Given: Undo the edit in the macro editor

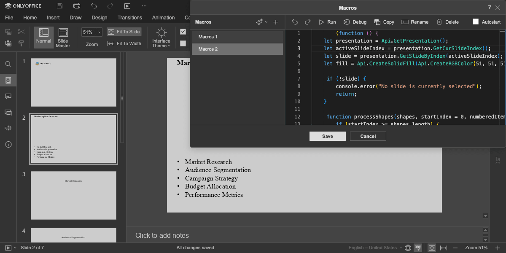Looking at the screenshot, I should (295, 22).
